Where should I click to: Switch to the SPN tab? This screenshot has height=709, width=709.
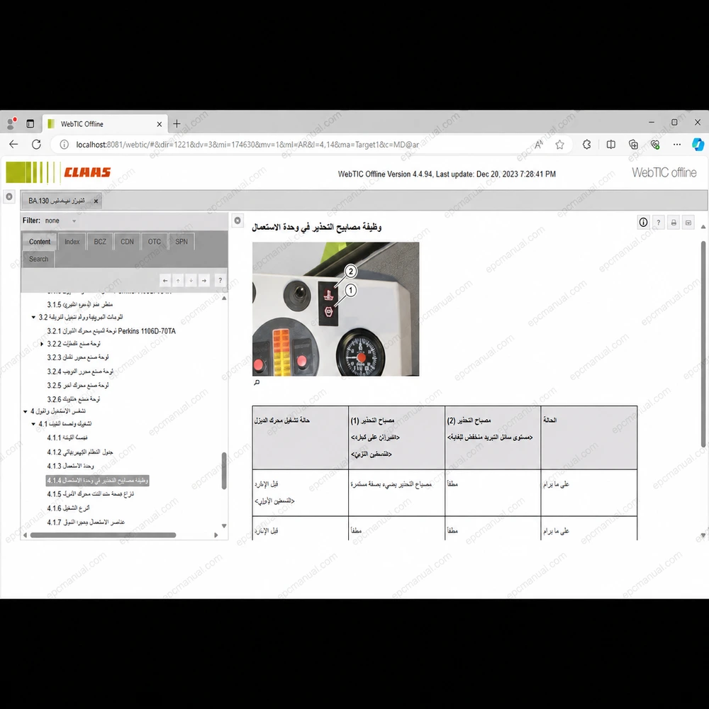(x=182, y=242)
